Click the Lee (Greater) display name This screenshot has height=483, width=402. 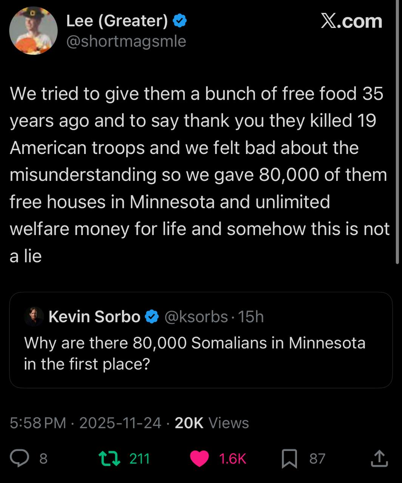point(117,21)
